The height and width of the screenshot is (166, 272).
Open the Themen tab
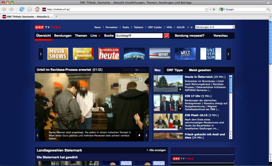pyautogui.click(x=81, y=35)
